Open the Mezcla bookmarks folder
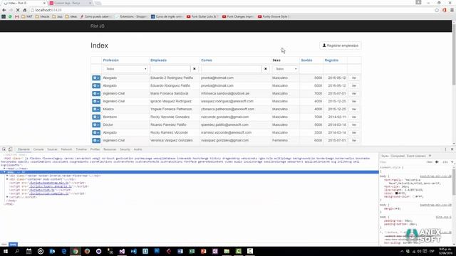Image resolution: width=456 pixels, height=256 pixels. point(43,17)
